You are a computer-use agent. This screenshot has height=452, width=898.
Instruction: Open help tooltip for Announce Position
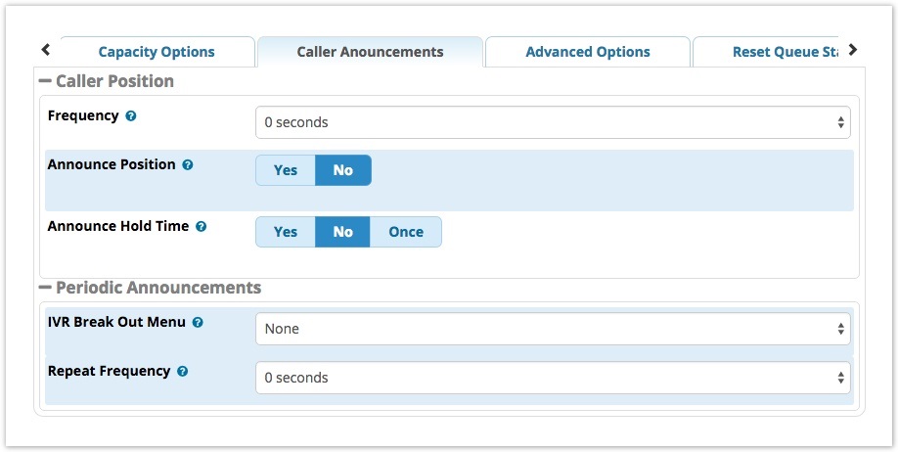(187, 165)
